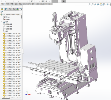Screen dimensions: 111x100
Task: Show previous manager tabs with left arrow
Action: tap(20, 9)
